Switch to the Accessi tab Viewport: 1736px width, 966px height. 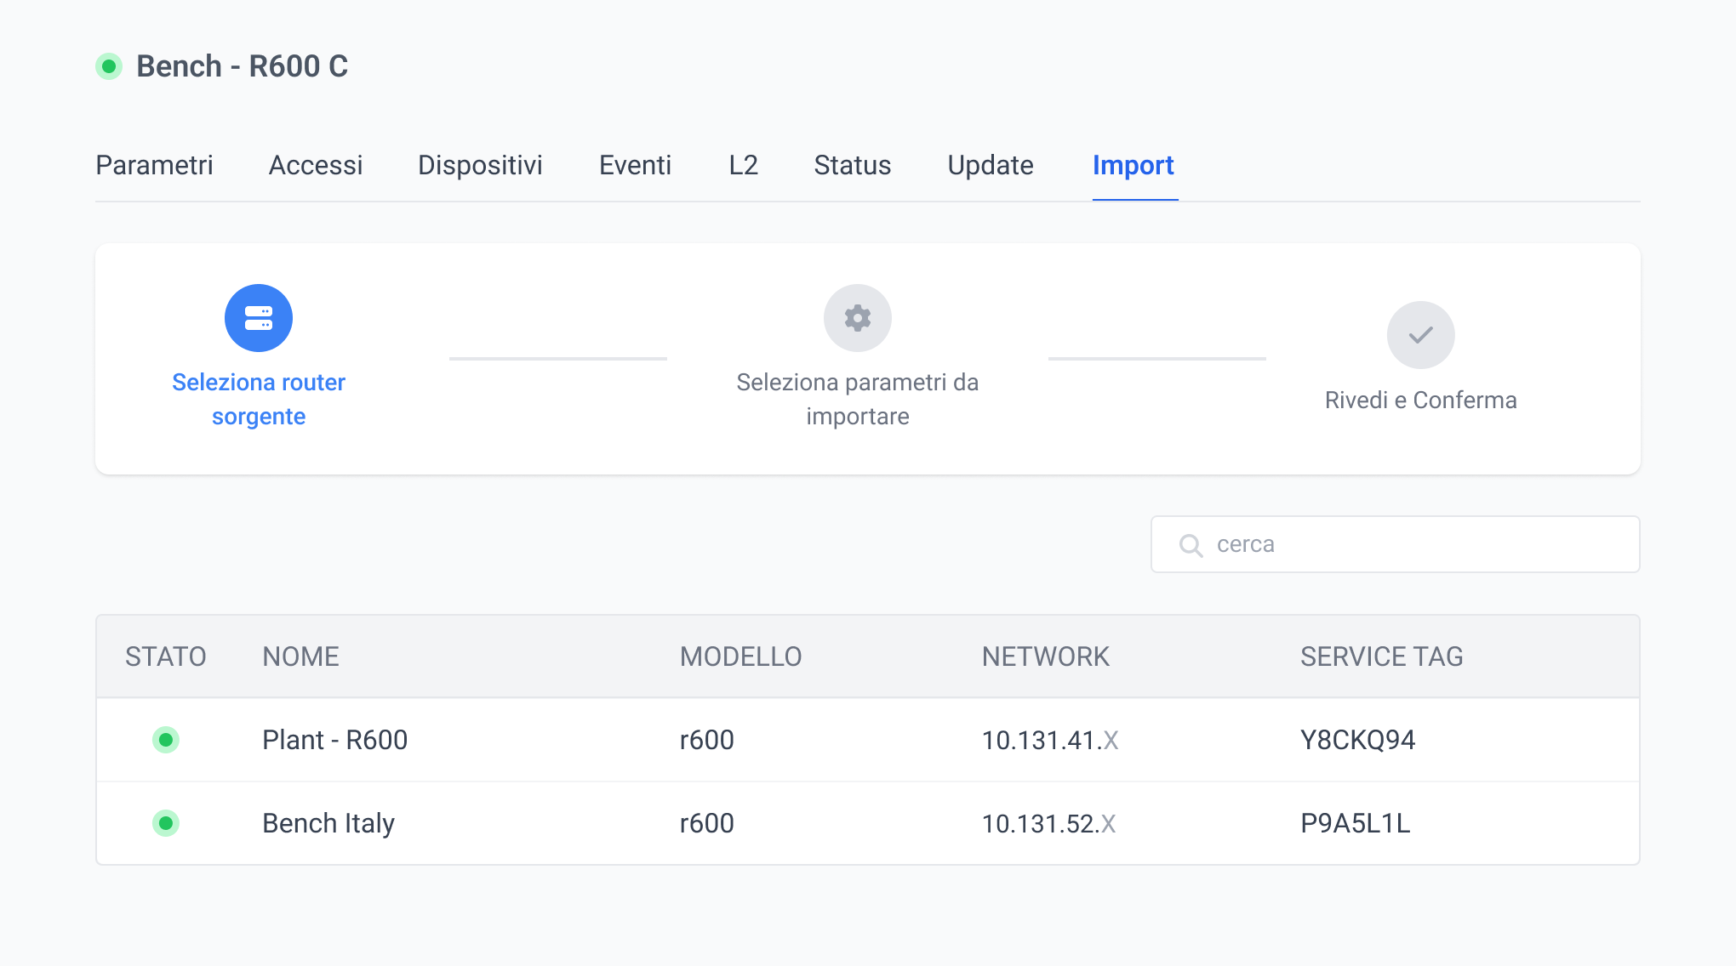point(316,165)
